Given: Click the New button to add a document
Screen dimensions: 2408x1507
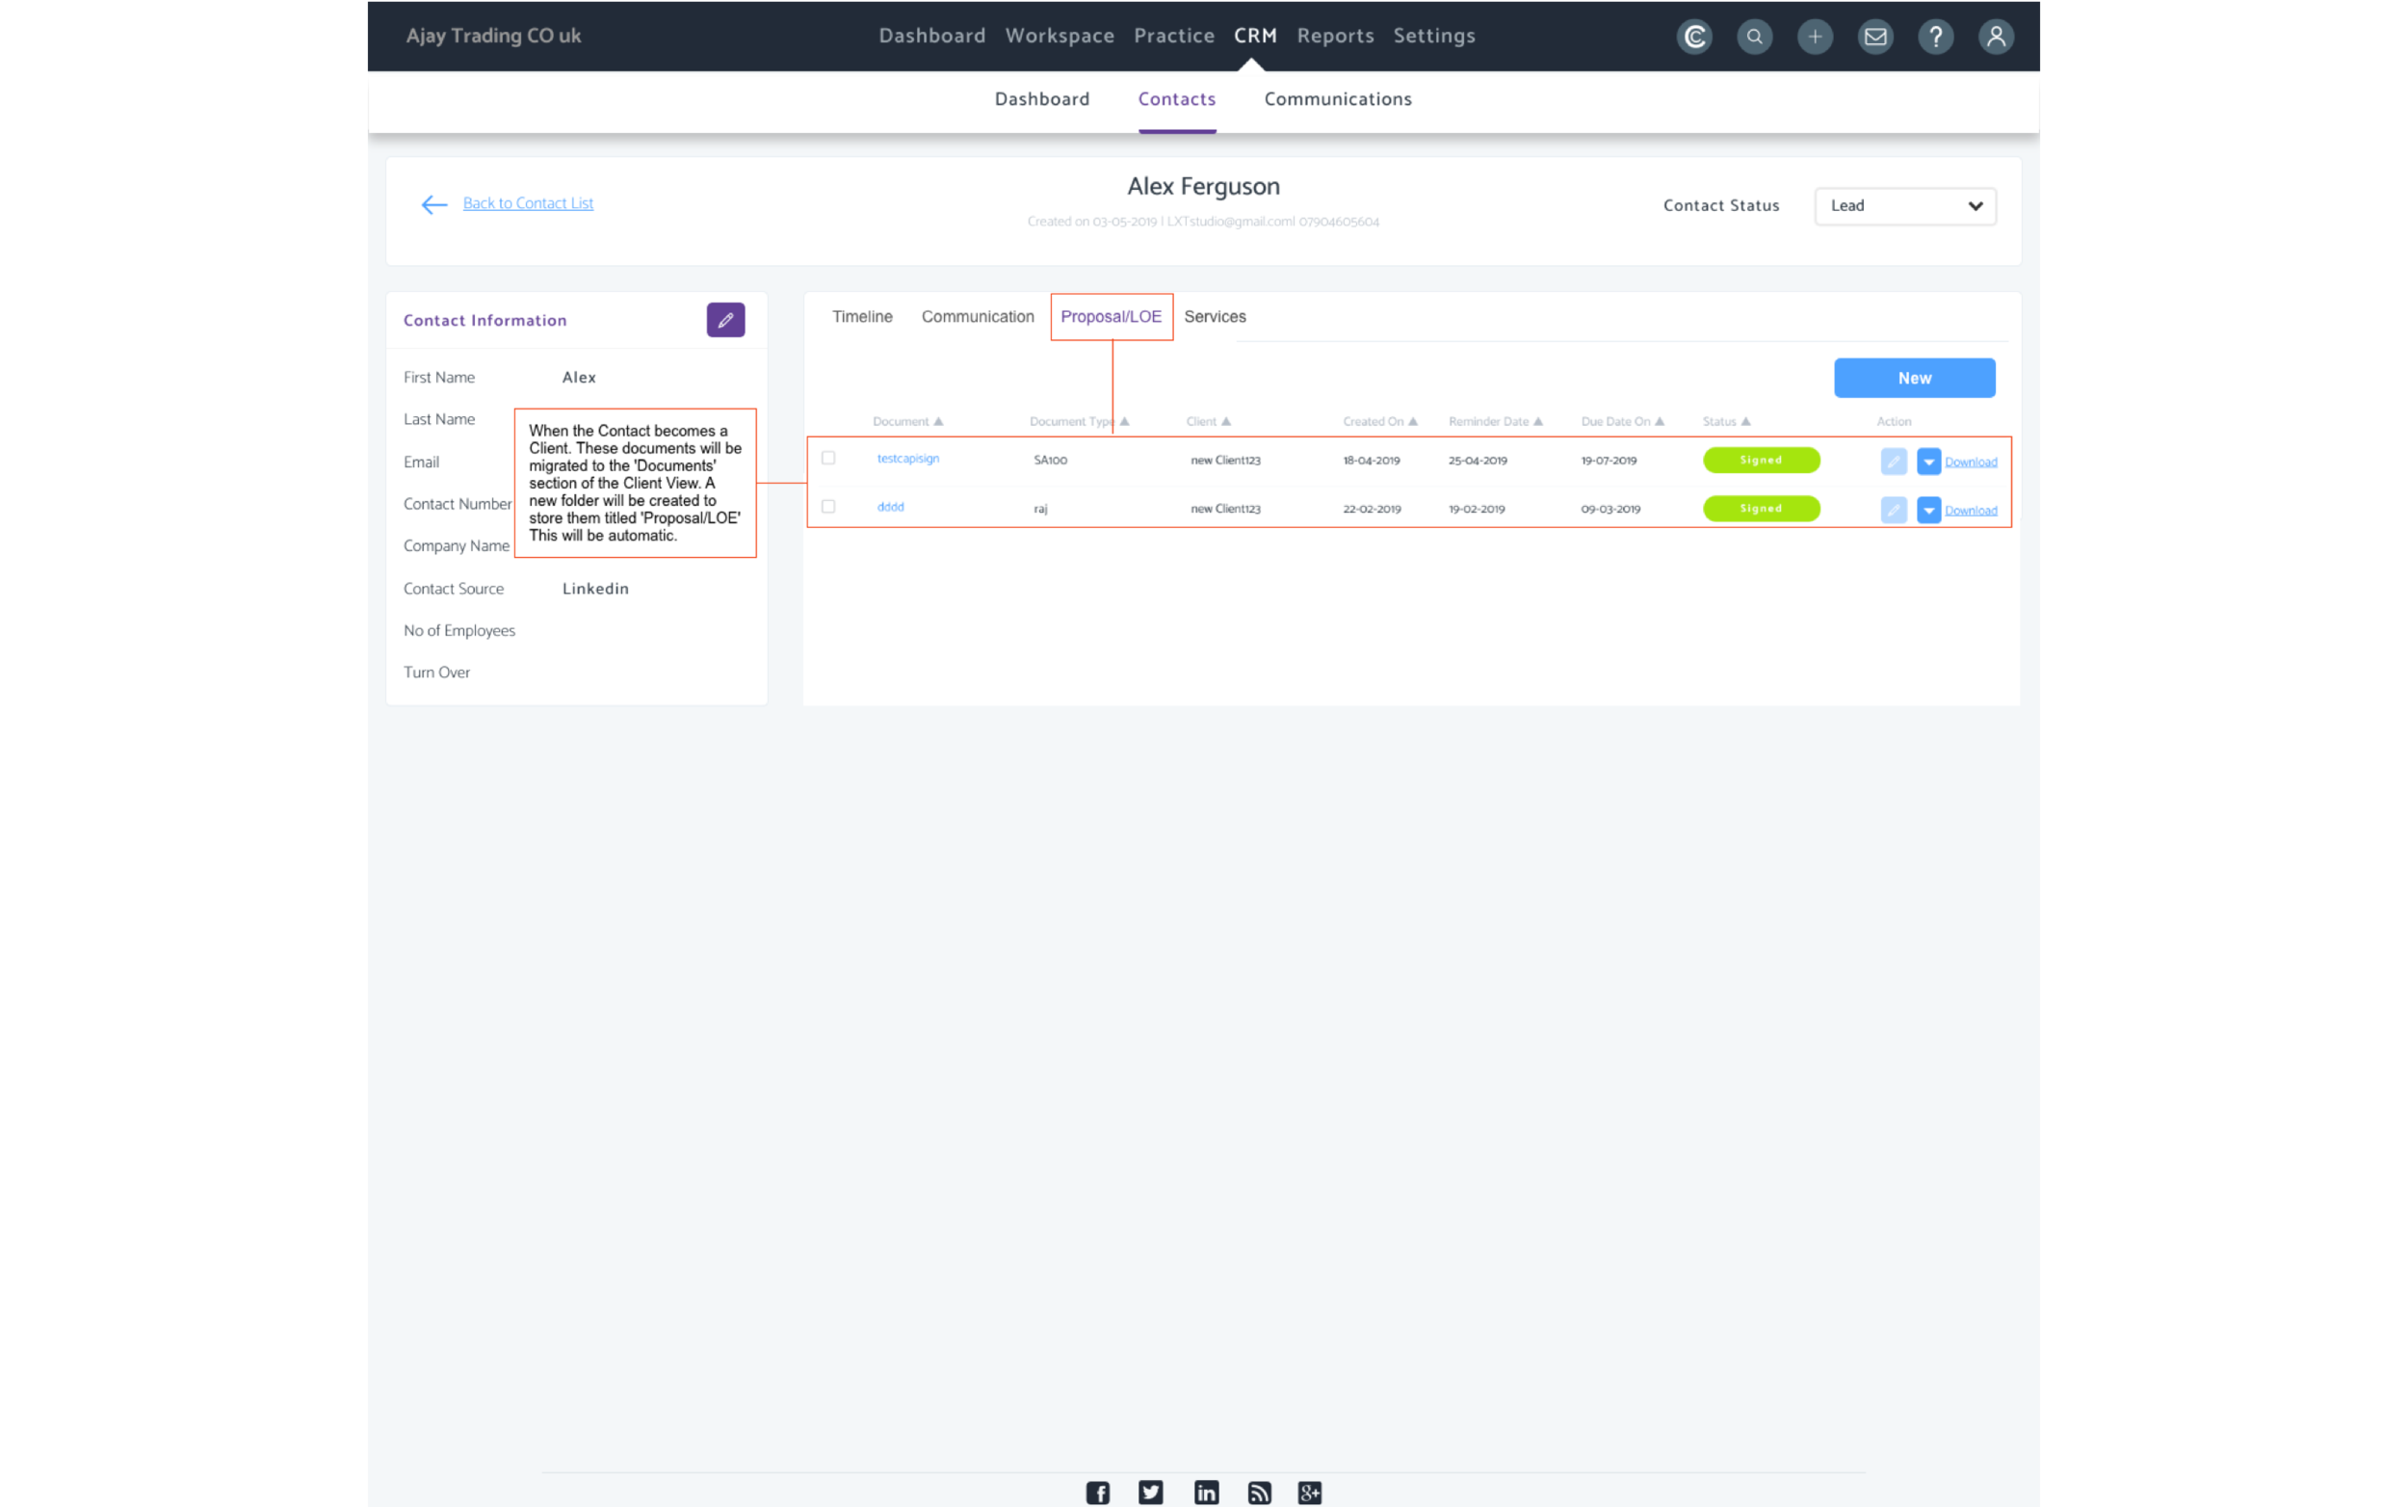Looking at the screenshot, I should pos(1915,378).
